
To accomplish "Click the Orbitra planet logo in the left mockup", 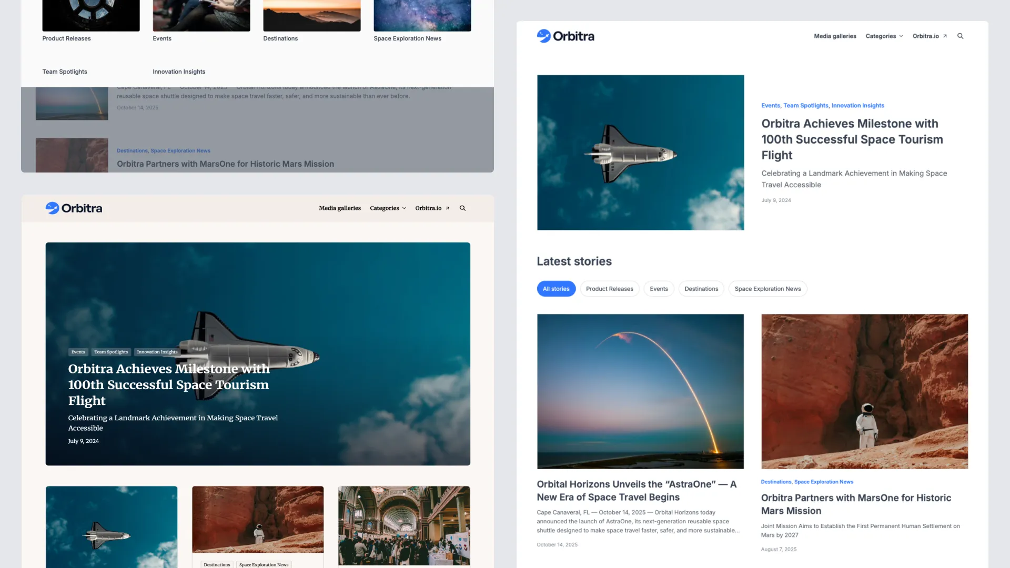I will point(53,208).
